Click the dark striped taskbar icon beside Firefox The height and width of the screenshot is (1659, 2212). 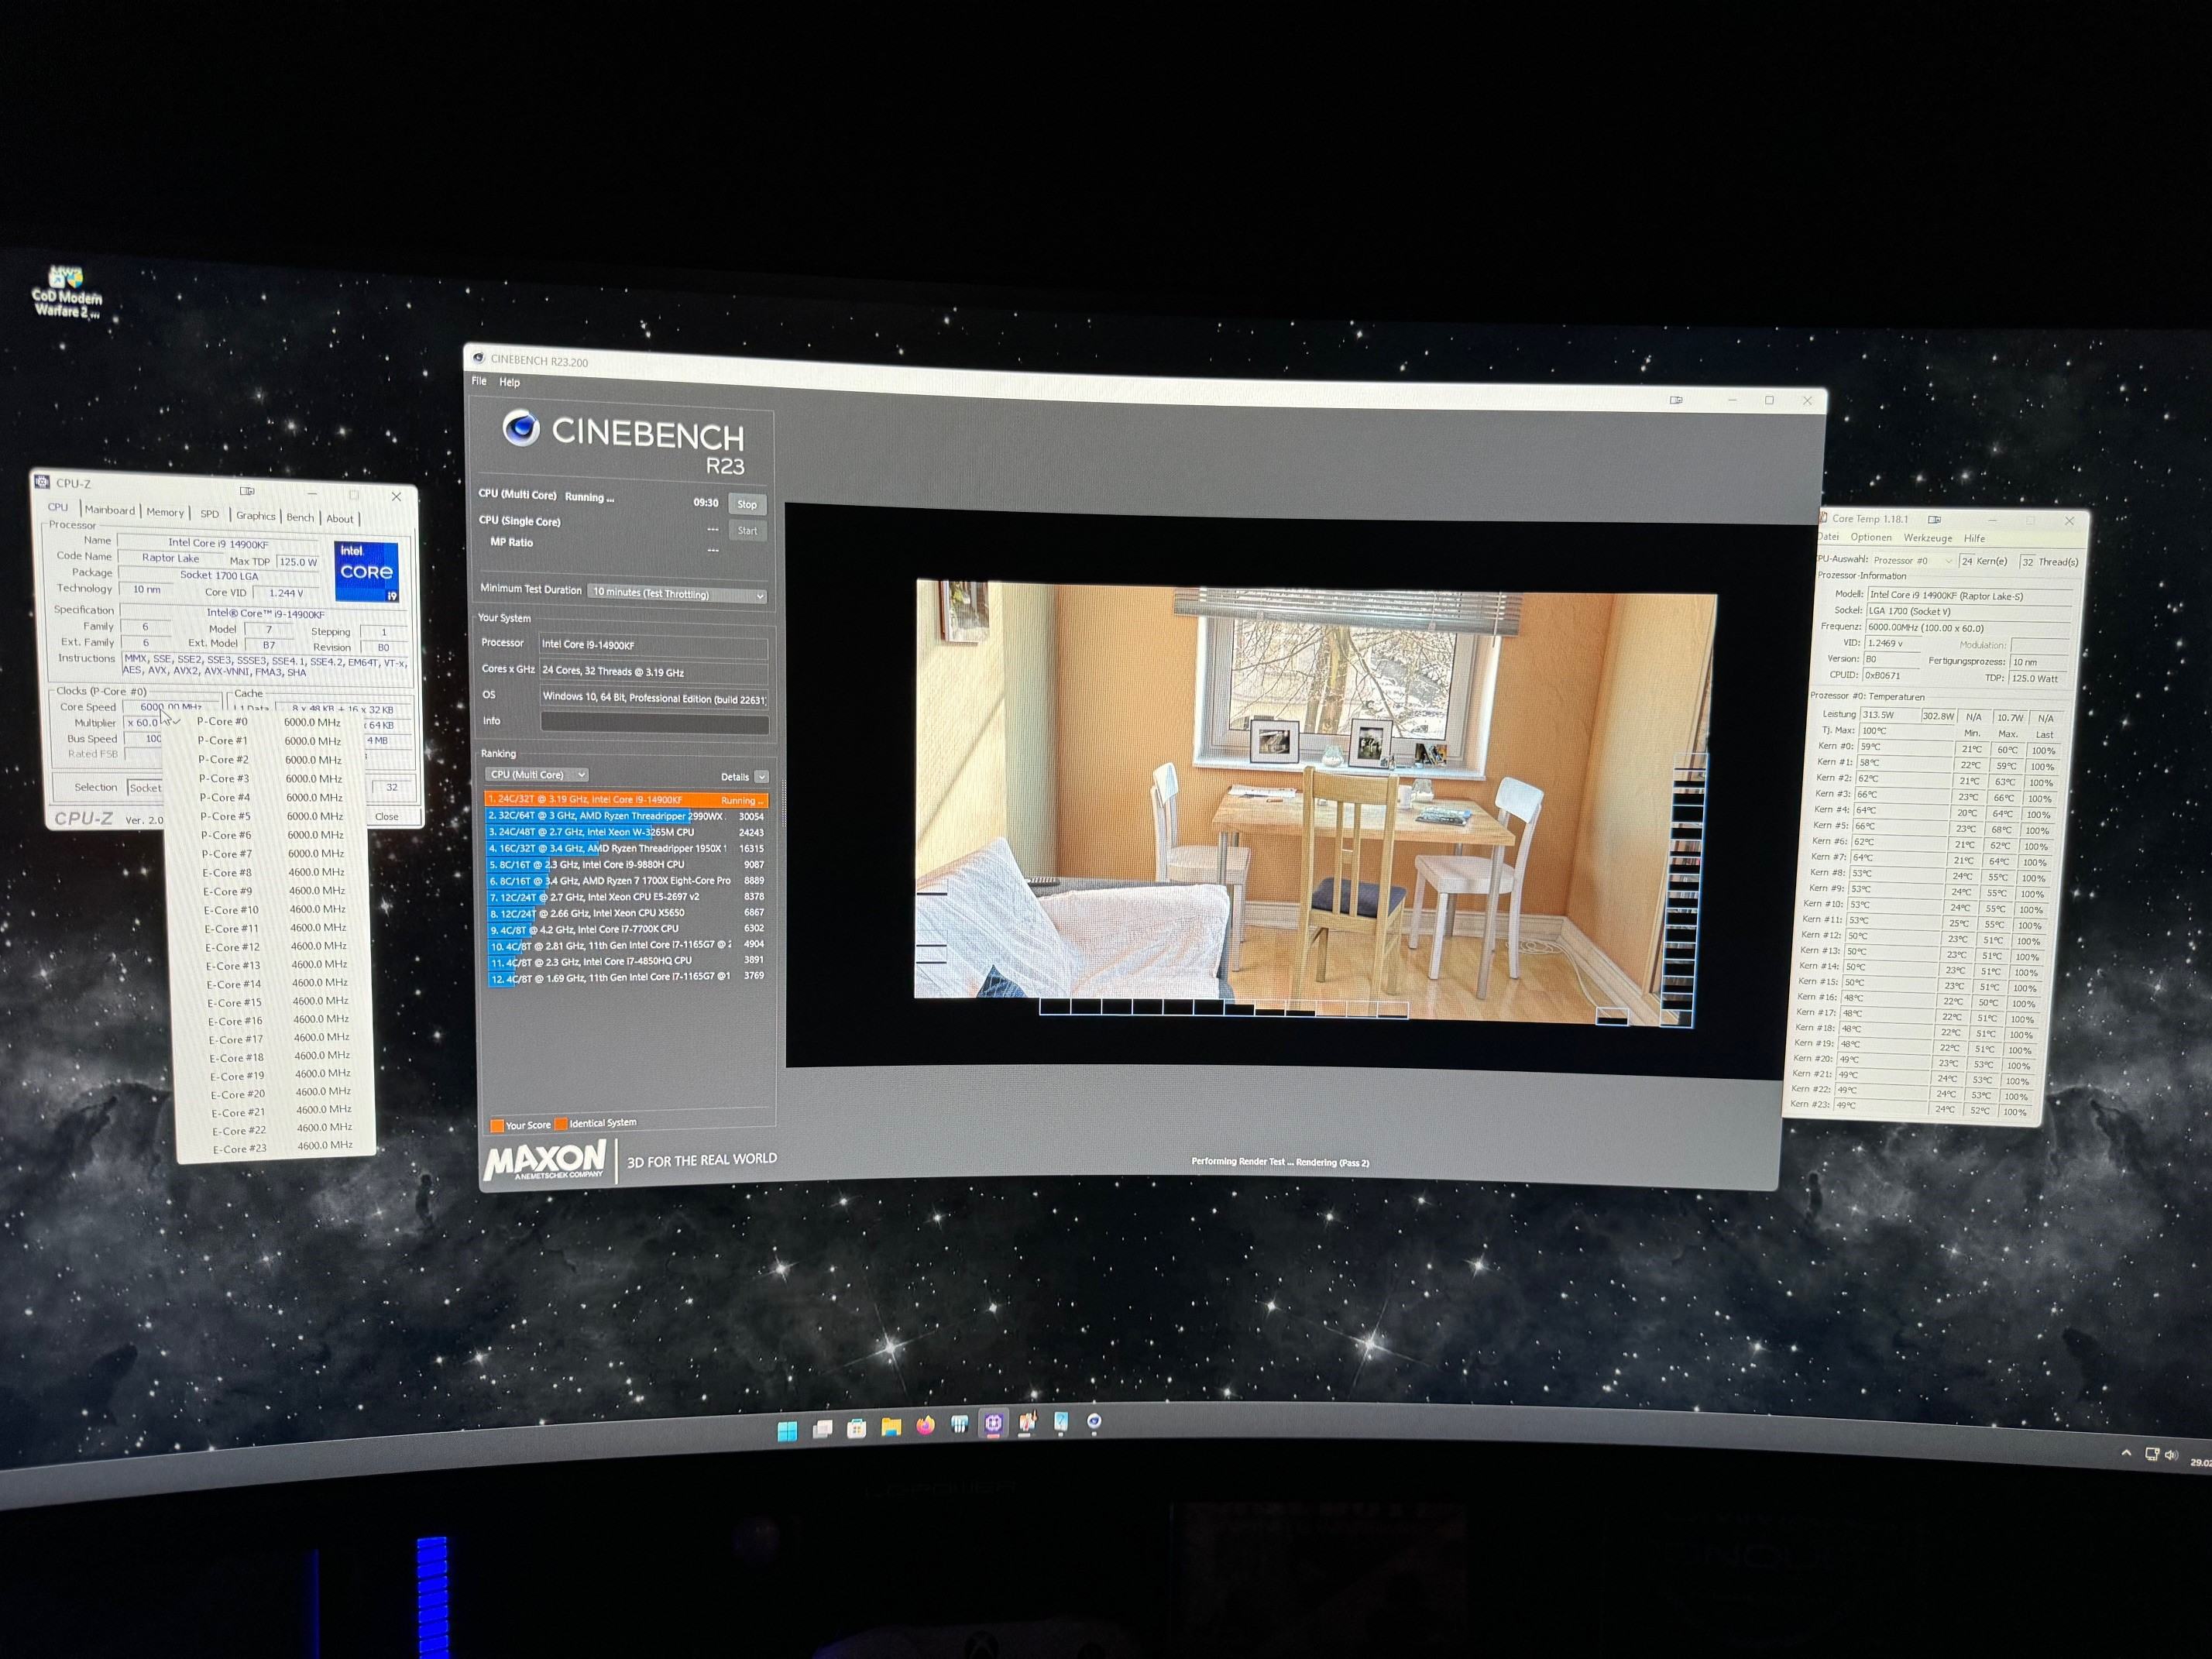click(959, 1424)
